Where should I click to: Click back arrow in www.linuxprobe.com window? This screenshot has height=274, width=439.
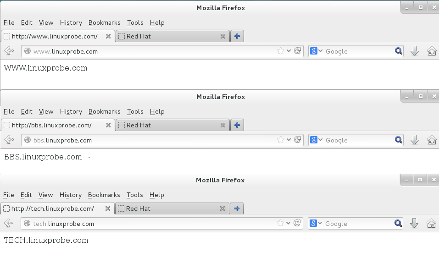coord(8,51)
